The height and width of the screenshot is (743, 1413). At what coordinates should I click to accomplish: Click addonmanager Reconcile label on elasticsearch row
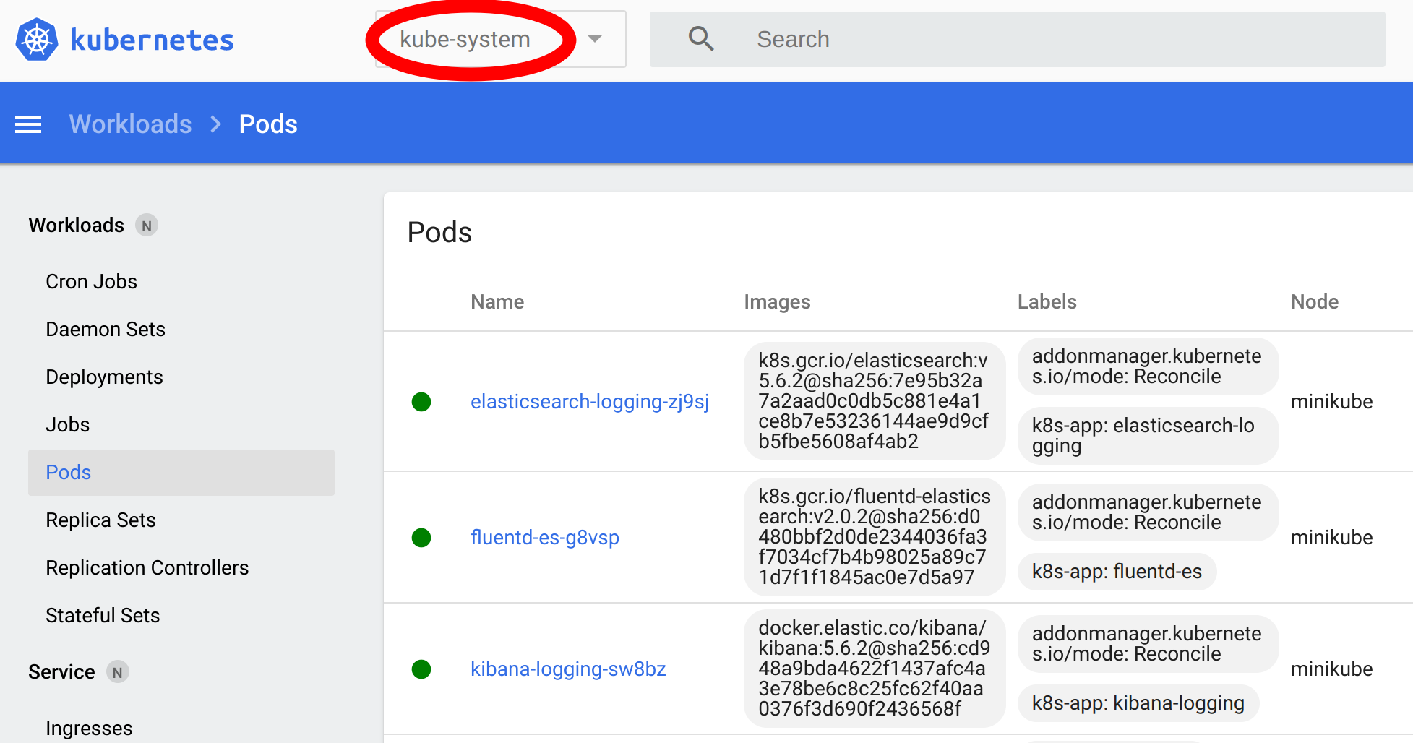[x=1148, y=366]
